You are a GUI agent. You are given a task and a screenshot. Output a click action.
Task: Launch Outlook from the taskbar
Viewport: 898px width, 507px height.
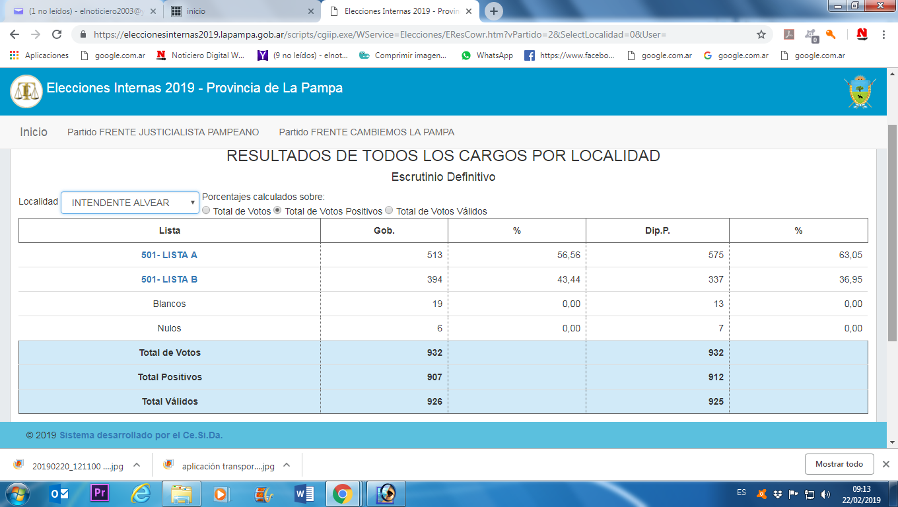click(x=59, y=493)
